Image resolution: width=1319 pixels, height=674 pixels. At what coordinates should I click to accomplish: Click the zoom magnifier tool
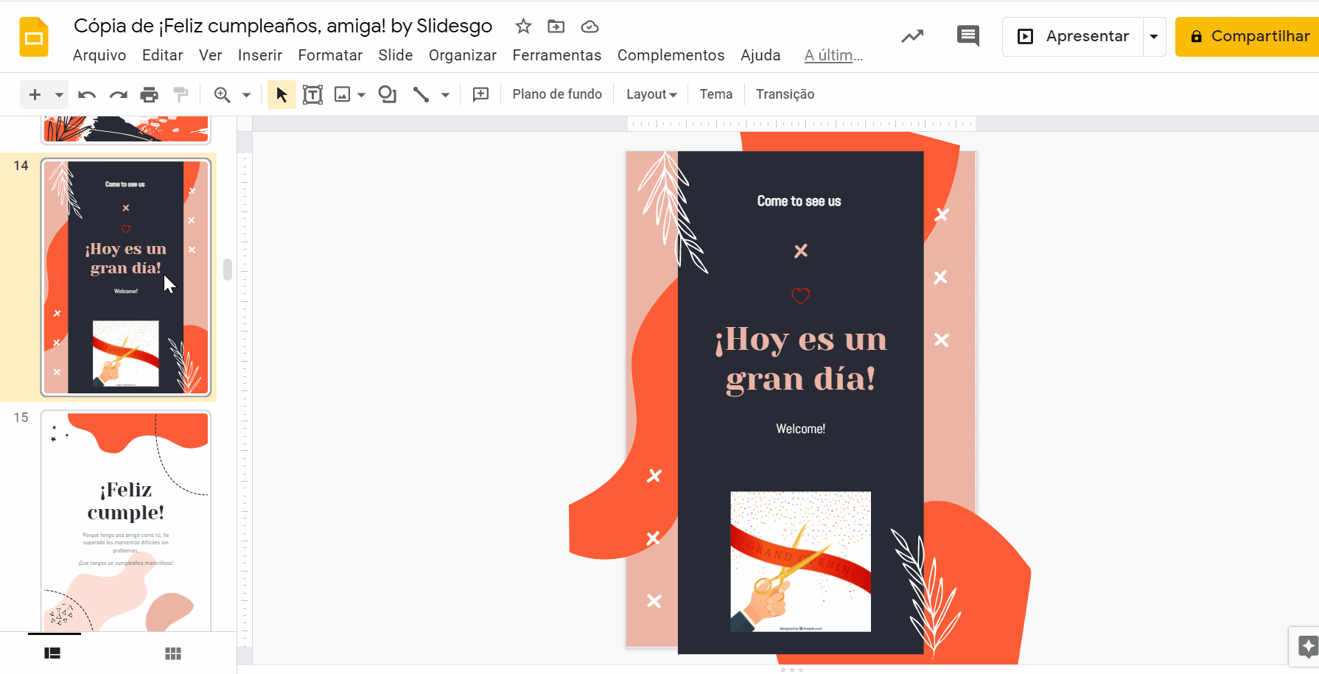click(x=222, y=94)
